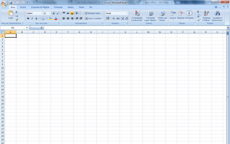Apply red font color A
The width and height of the screenshot is (230, 144).
click(56, 19)
